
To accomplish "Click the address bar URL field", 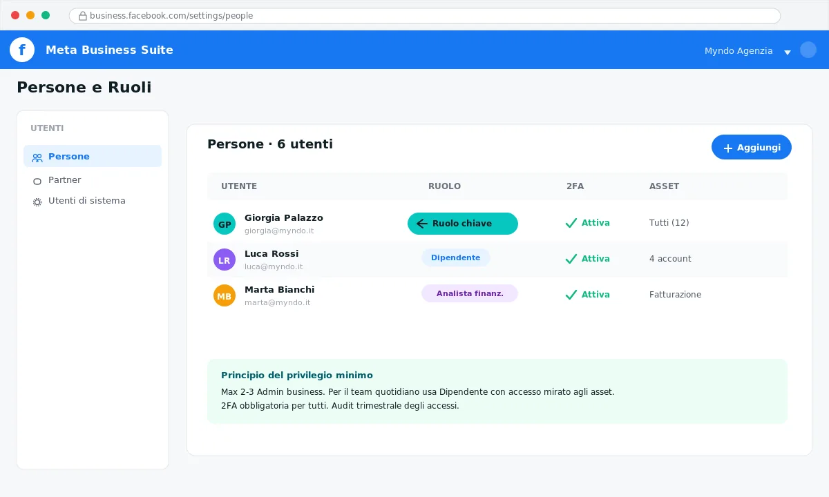I will click(425, 16).
